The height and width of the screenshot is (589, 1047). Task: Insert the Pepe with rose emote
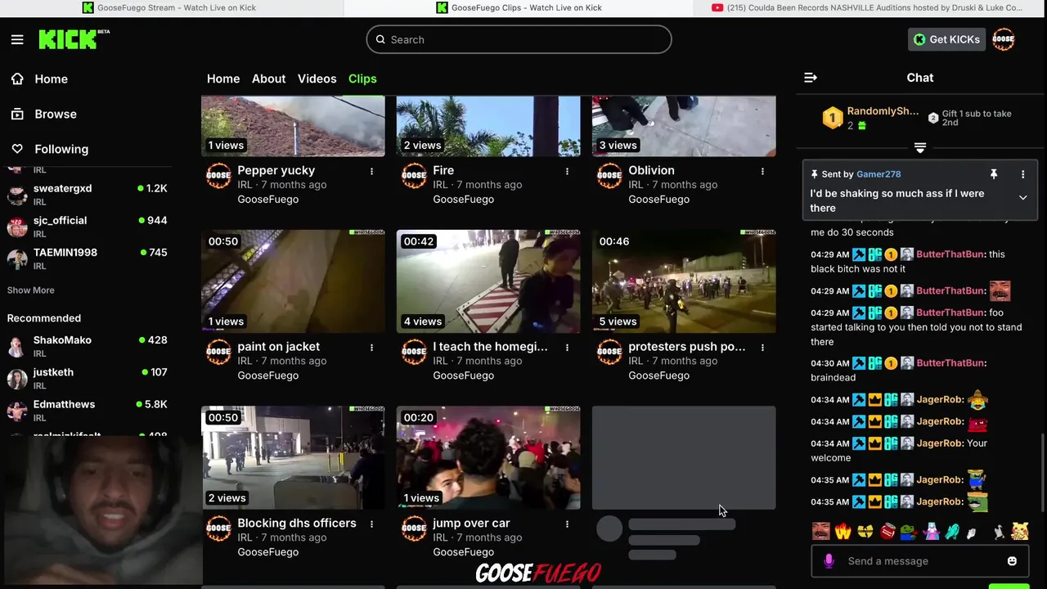tap(909, 532)
